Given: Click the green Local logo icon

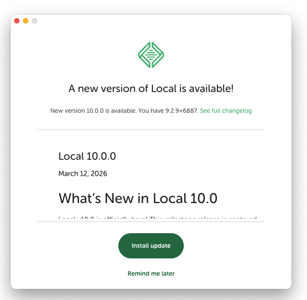Looking at the screenshot, I should (151, 55).
